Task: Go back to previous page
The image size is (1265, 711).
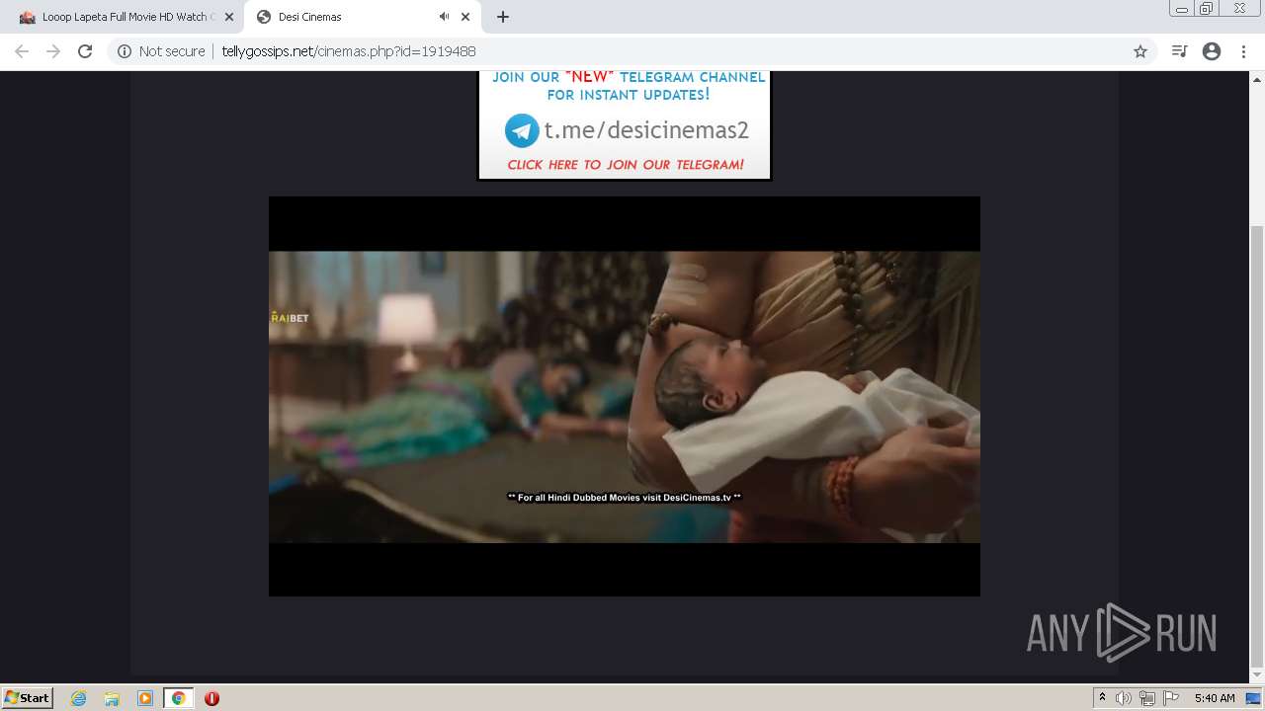Action: [22, 51]
